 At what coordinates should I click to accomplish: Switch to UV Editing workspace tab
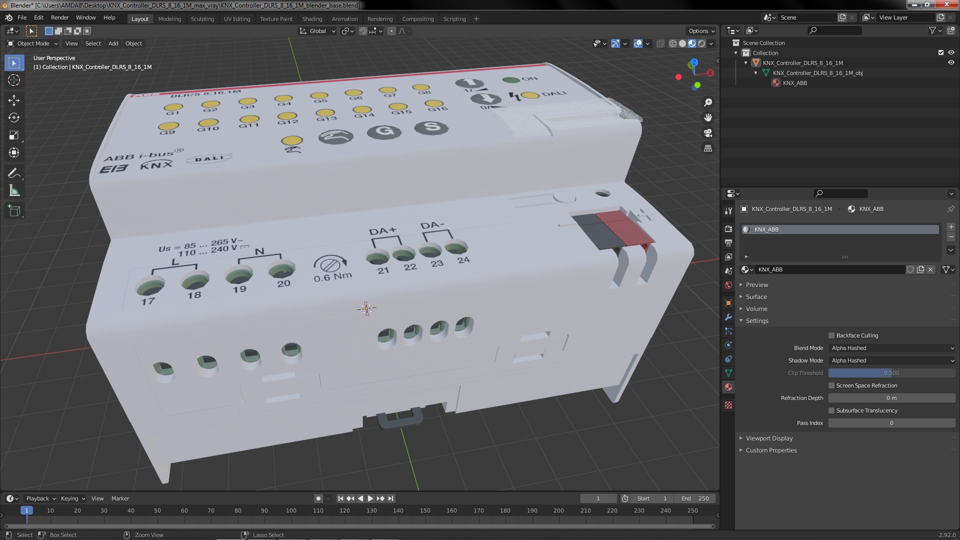(x=237, y=19)
